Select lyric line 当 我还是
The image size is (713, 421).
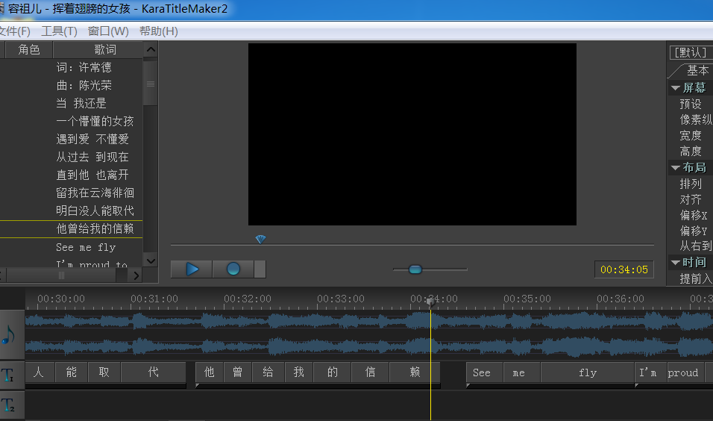point(81,103)
